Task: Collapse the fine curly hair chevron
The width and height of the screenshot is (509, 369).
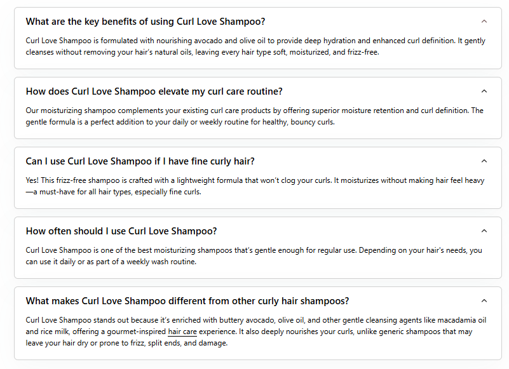Action: pyautogui.click(x=484, y=161)
